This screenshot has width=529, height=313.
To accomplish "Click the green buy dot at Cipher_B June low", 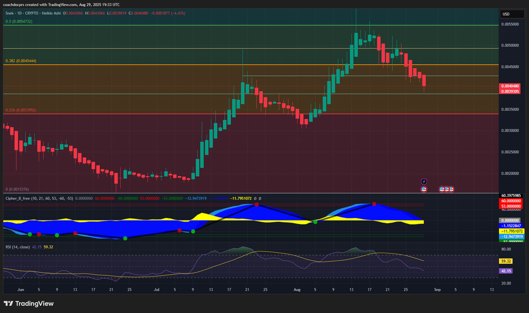I will click(x=125, y=238).
